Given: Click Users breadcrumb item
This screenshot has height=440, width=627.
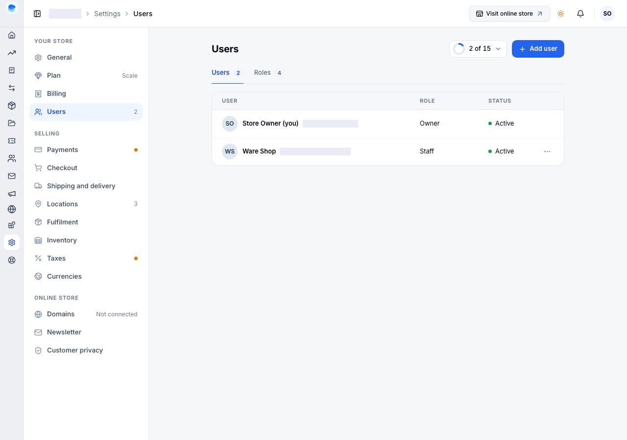Looking at the screenshot, I should click(x=143, y=14).
